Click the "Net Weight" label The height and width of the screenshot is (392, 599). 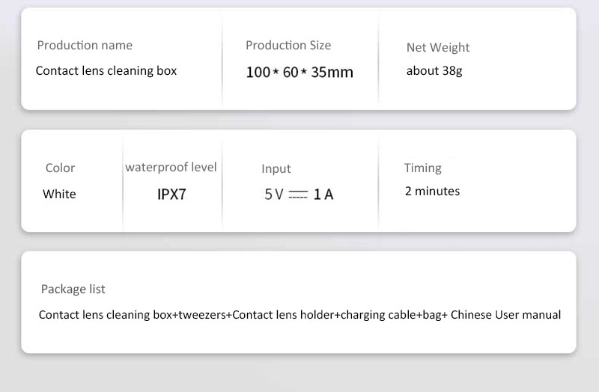[x=438, y=48]
